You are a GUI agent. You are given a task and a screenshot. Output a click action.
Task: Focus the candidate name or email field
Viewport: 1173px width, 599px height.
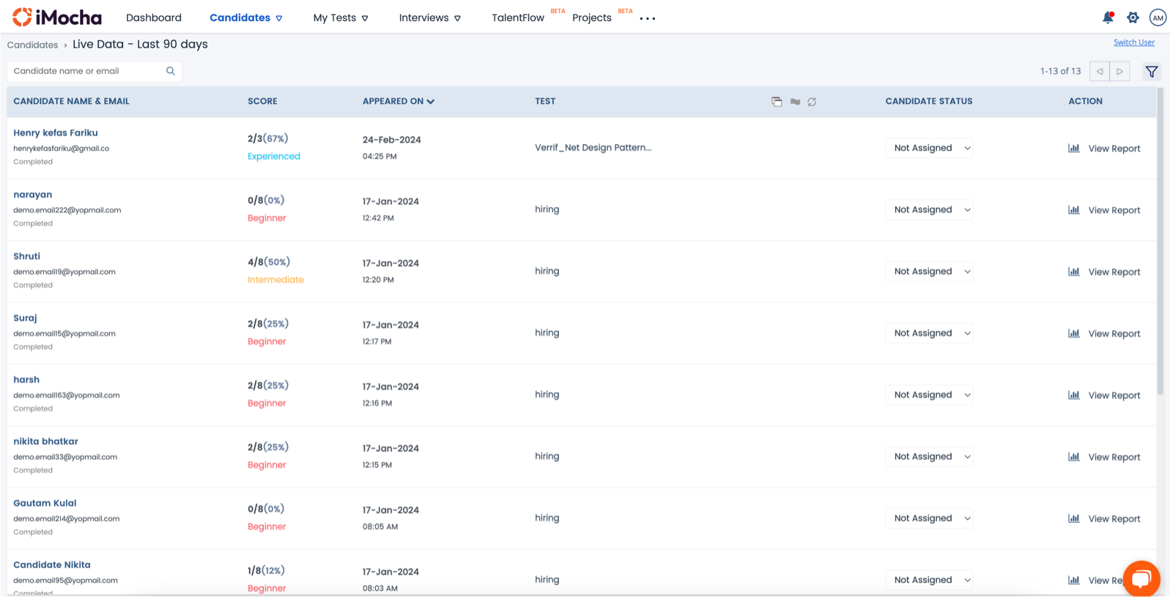86,71
